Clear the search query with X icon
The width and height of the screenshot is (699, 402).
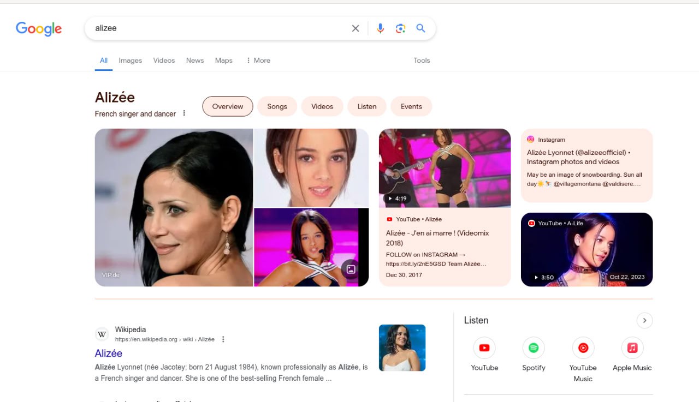[356, 28]
